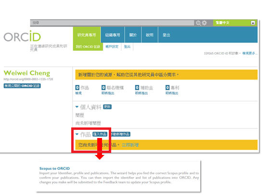Click the 聯名機構 count badge
The width and height of the screenshot is (270, 195).
point(103,87)
